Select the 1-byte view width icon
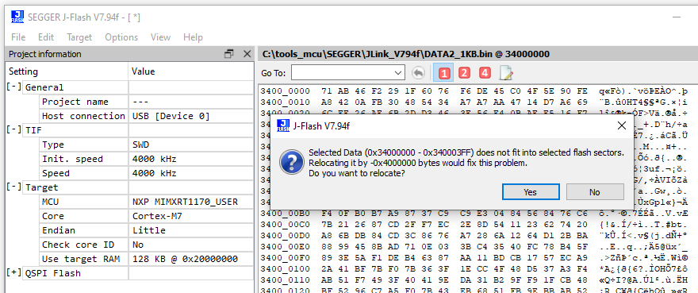 pyautogui.click(x=443, y=73)
